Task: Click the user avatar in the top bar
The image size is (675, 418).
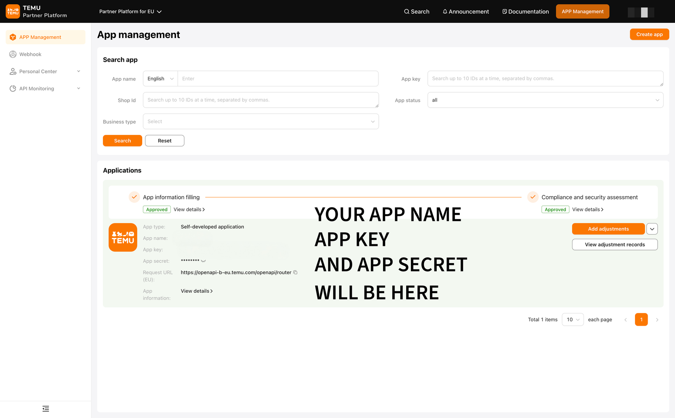Action: [641, 12]
